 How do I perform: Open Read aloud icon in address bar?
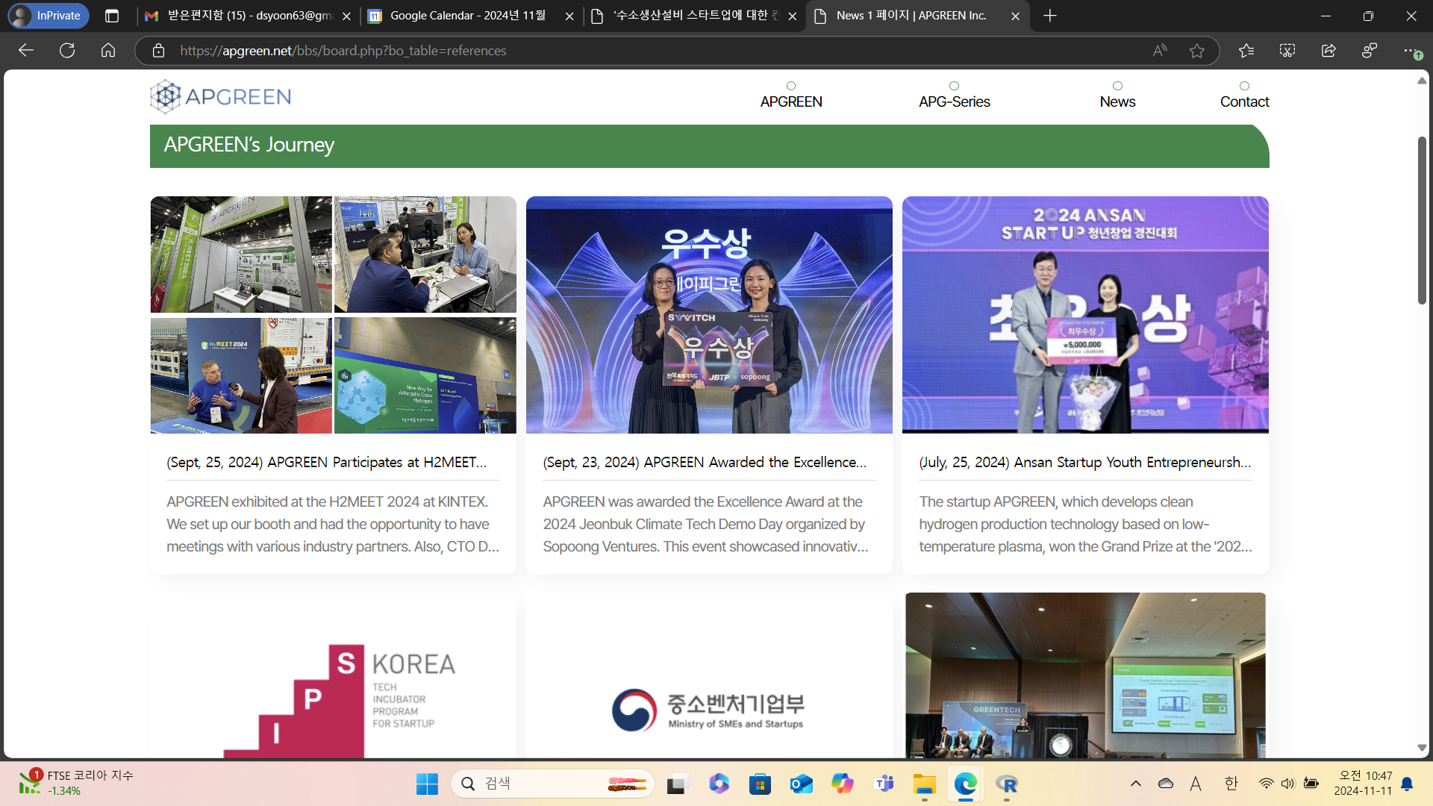pos(1159,51)
